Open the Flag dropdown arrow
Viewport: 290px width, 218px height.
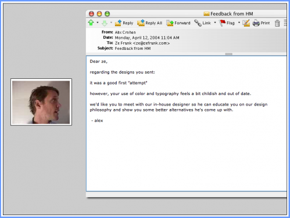pos(239,23)
